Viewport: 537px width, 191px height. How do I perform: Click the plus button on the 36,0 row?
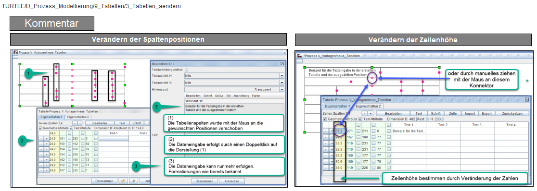[x=332, y=168]
